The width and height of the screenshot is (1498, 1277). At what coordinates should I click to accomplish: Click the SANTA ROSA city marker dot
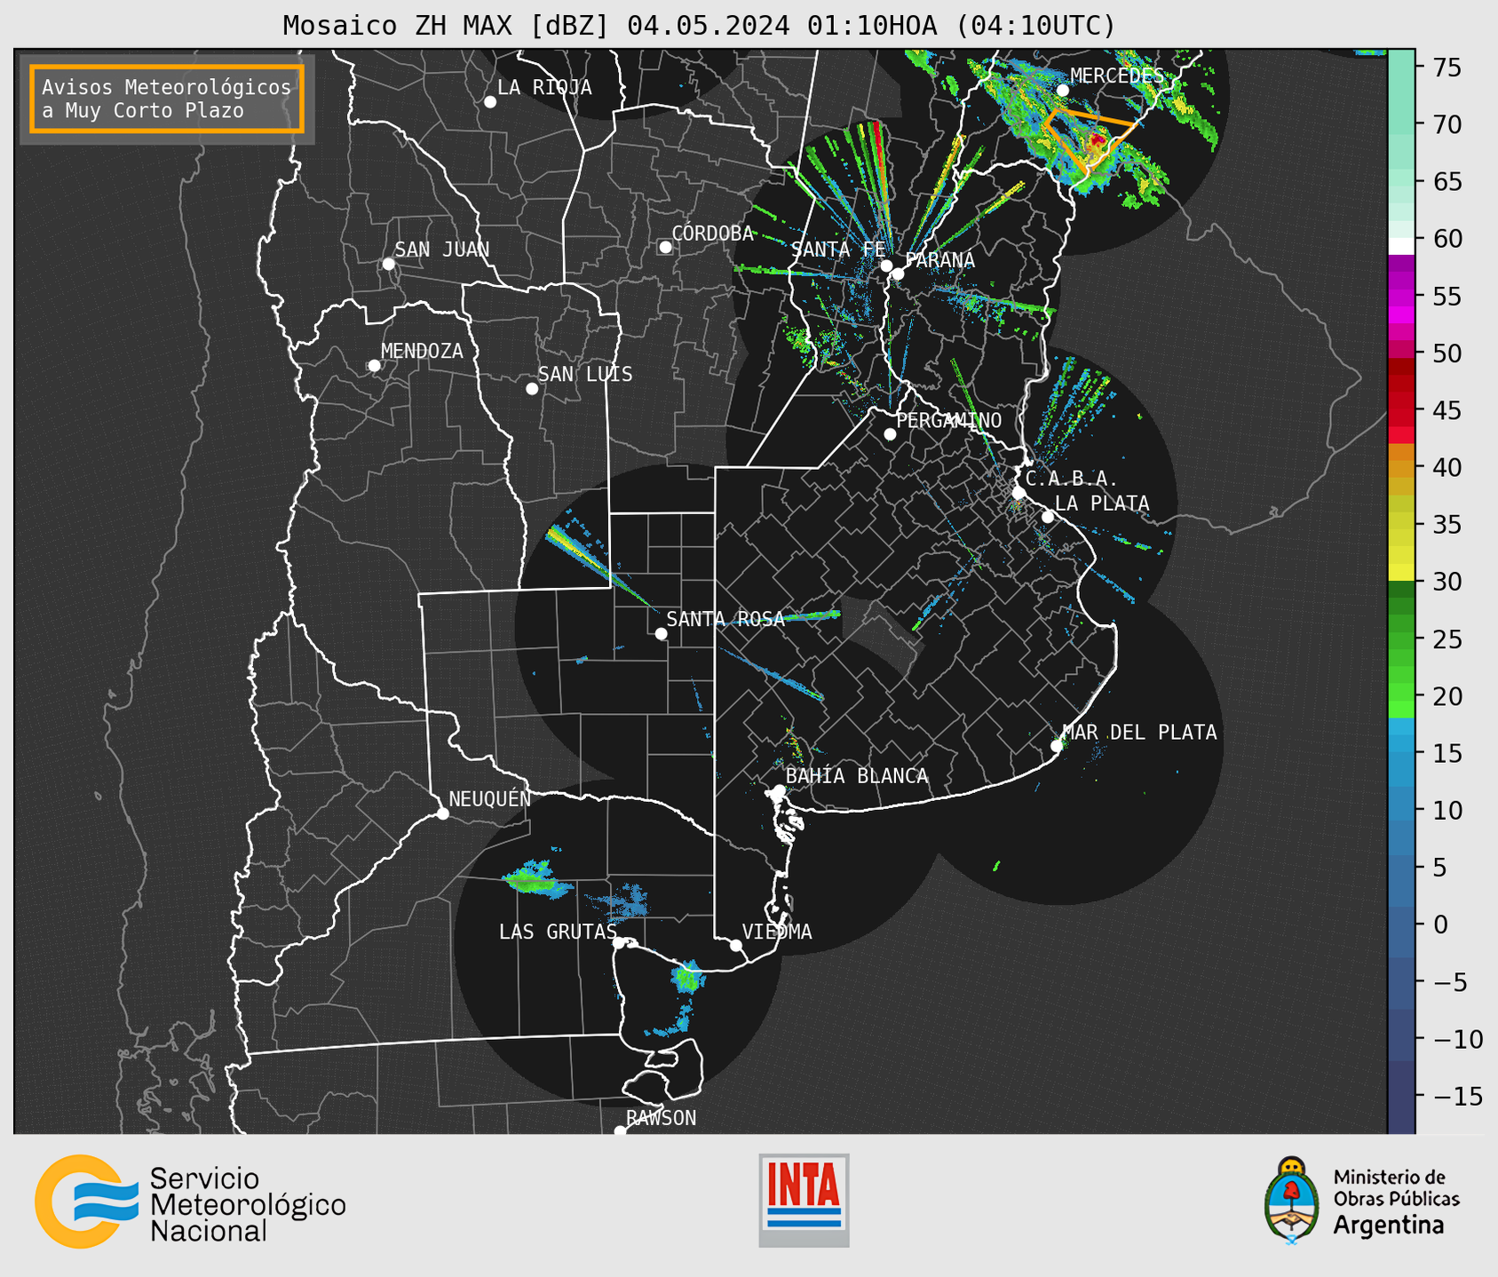[x=661, y=633]
